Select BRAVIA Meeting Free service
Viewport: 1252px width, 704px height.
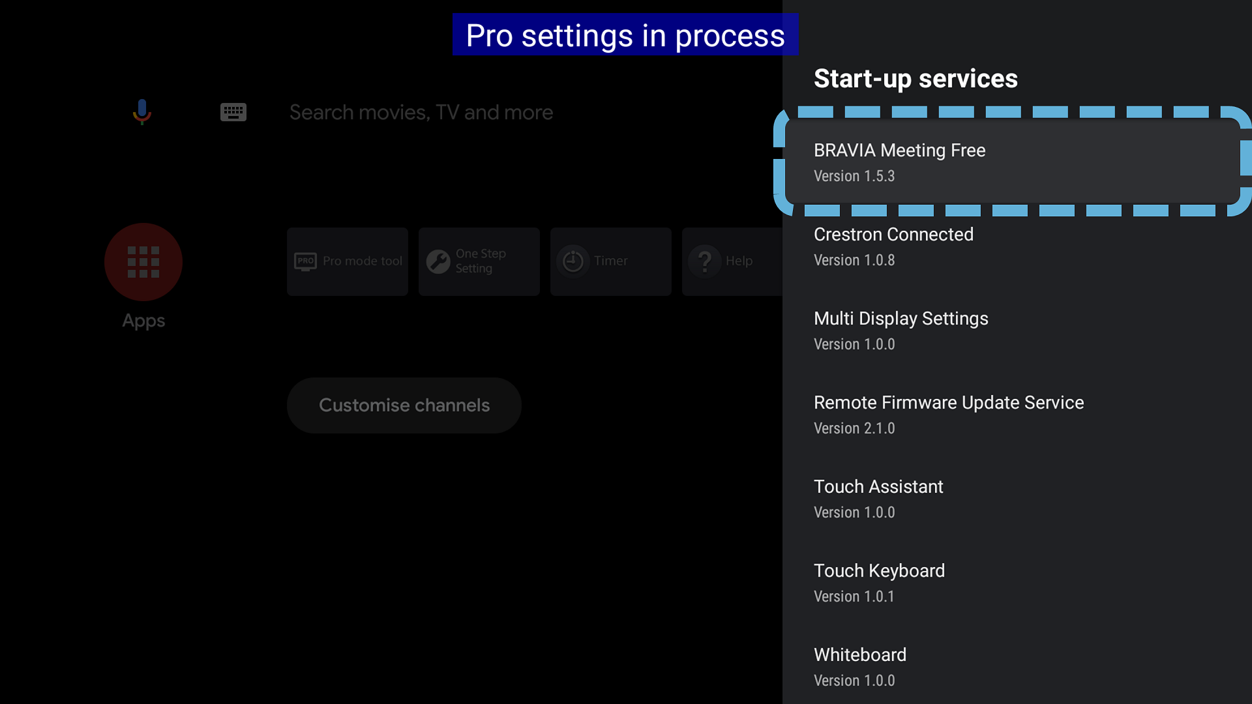click(x=1012, y=162)
